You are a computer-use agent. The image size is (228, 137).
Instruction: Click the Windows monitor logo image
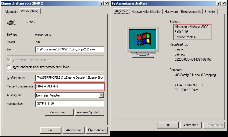pyautogui.click(x=143, y=42)
